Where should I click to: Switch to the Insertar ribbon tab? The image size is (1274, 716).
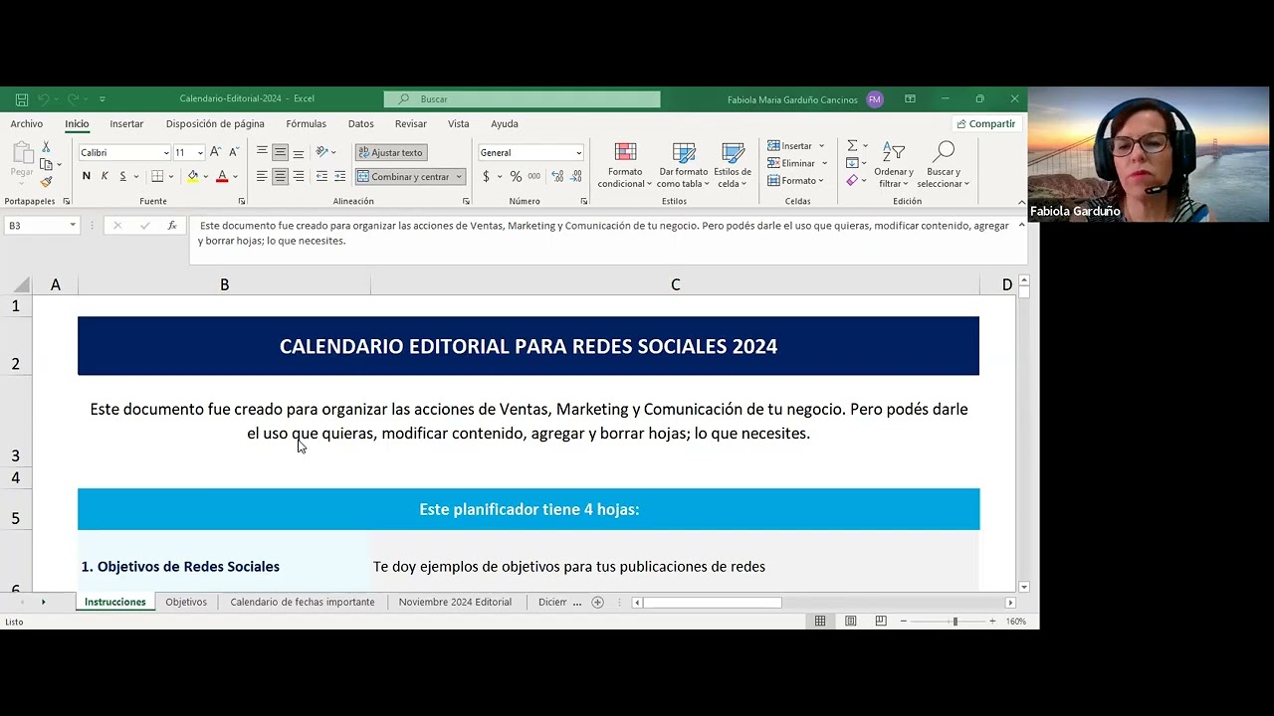tap(126, 124)
